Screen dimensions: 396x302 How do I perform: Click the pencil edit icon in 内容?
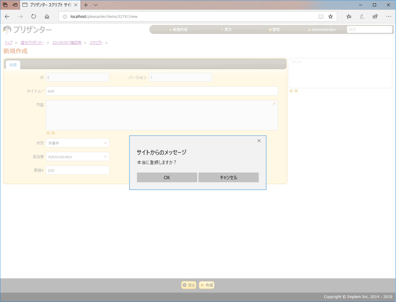point(274,103)
